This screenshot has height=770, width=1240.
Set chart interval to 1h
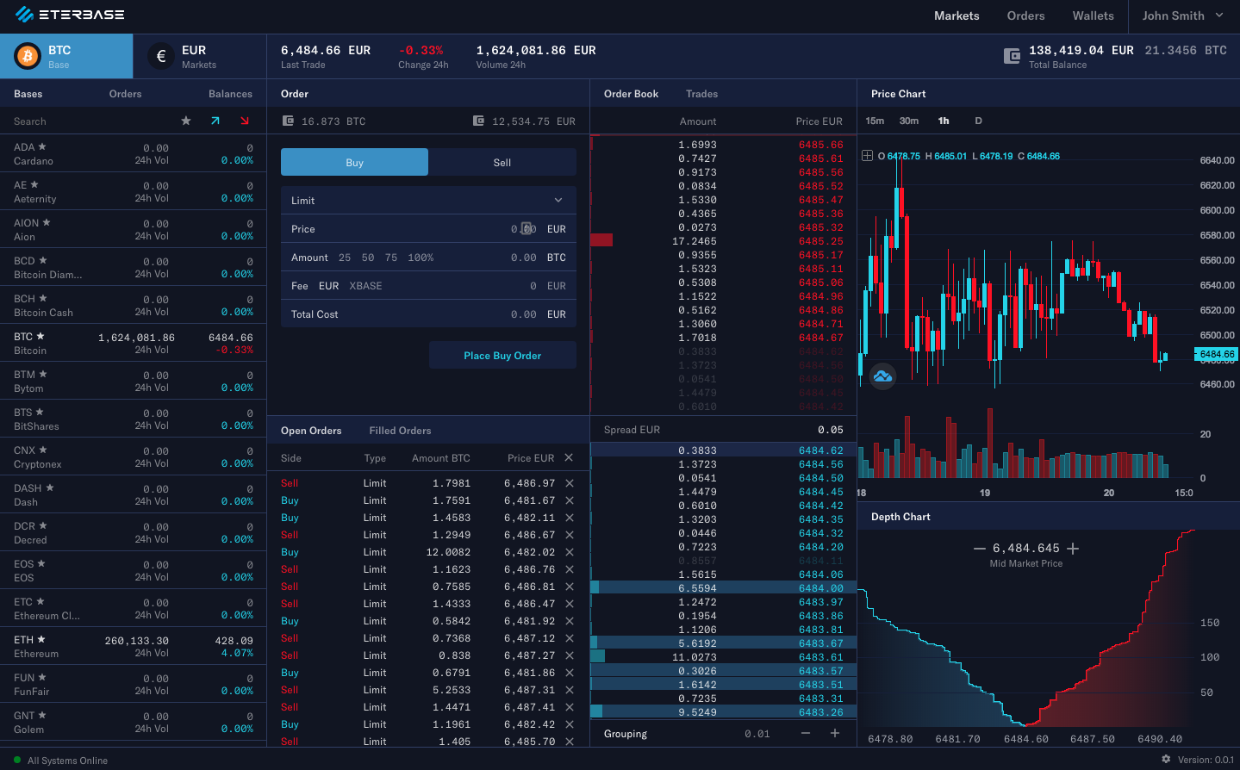click(x=944, y=121)
